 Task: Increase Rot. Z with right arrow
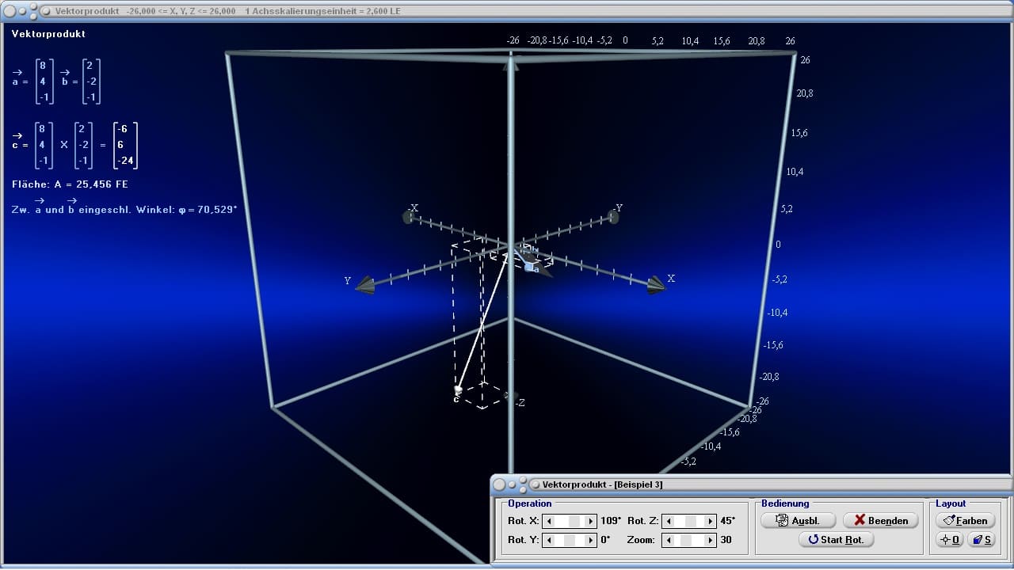tap(710, 521)
